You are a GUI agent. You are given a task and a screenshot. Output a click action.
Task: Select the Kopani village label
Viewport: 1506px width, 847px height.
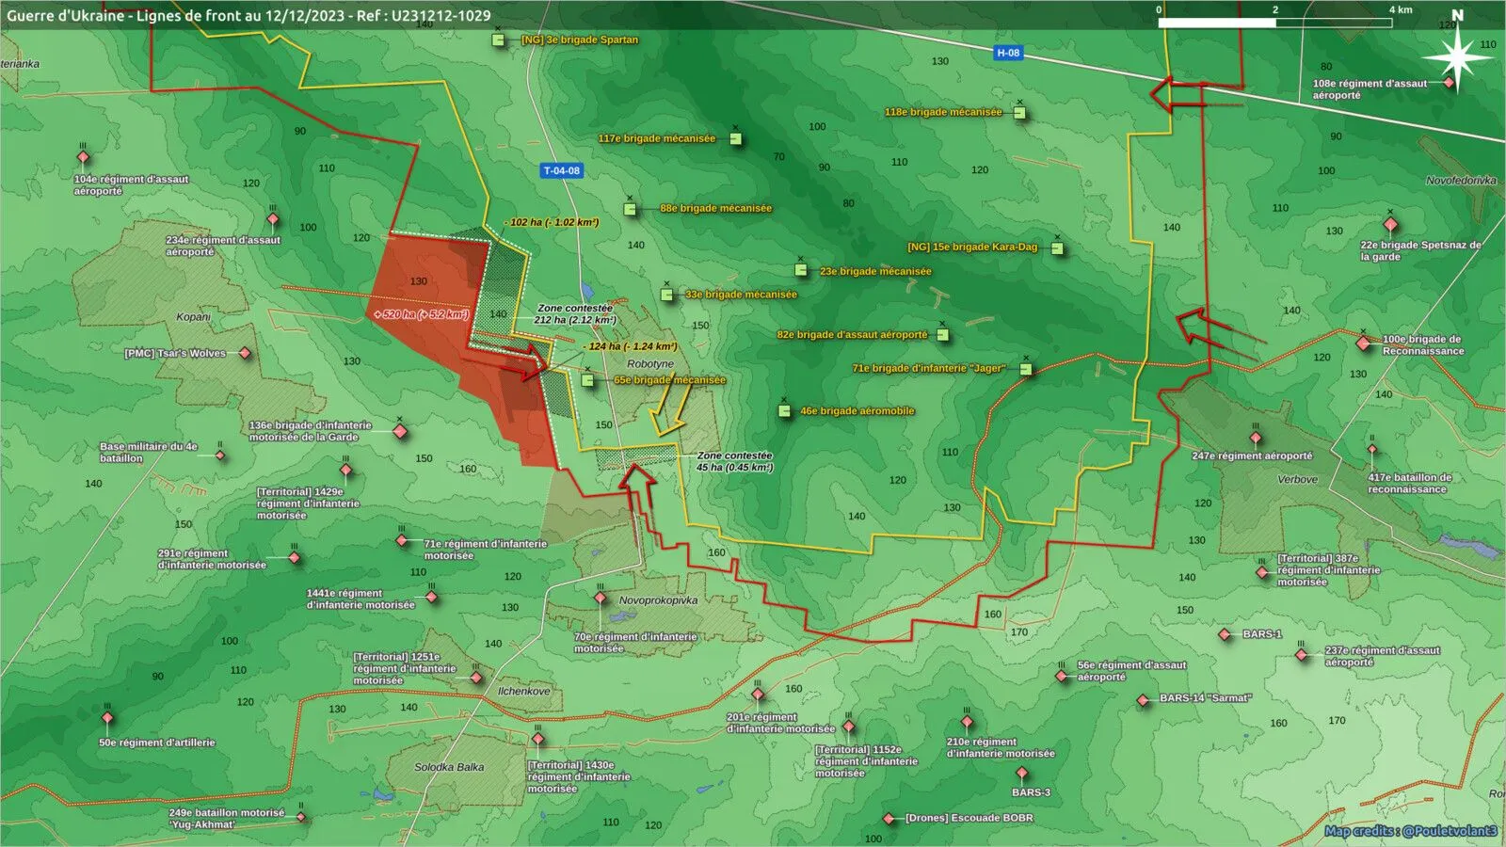click(x=193, y=316)
